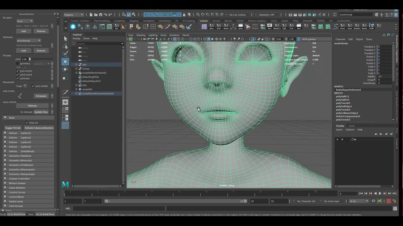Click the save scene icon in status line
The width and height of the screenshot is (403, 226).
coord(101,15)
